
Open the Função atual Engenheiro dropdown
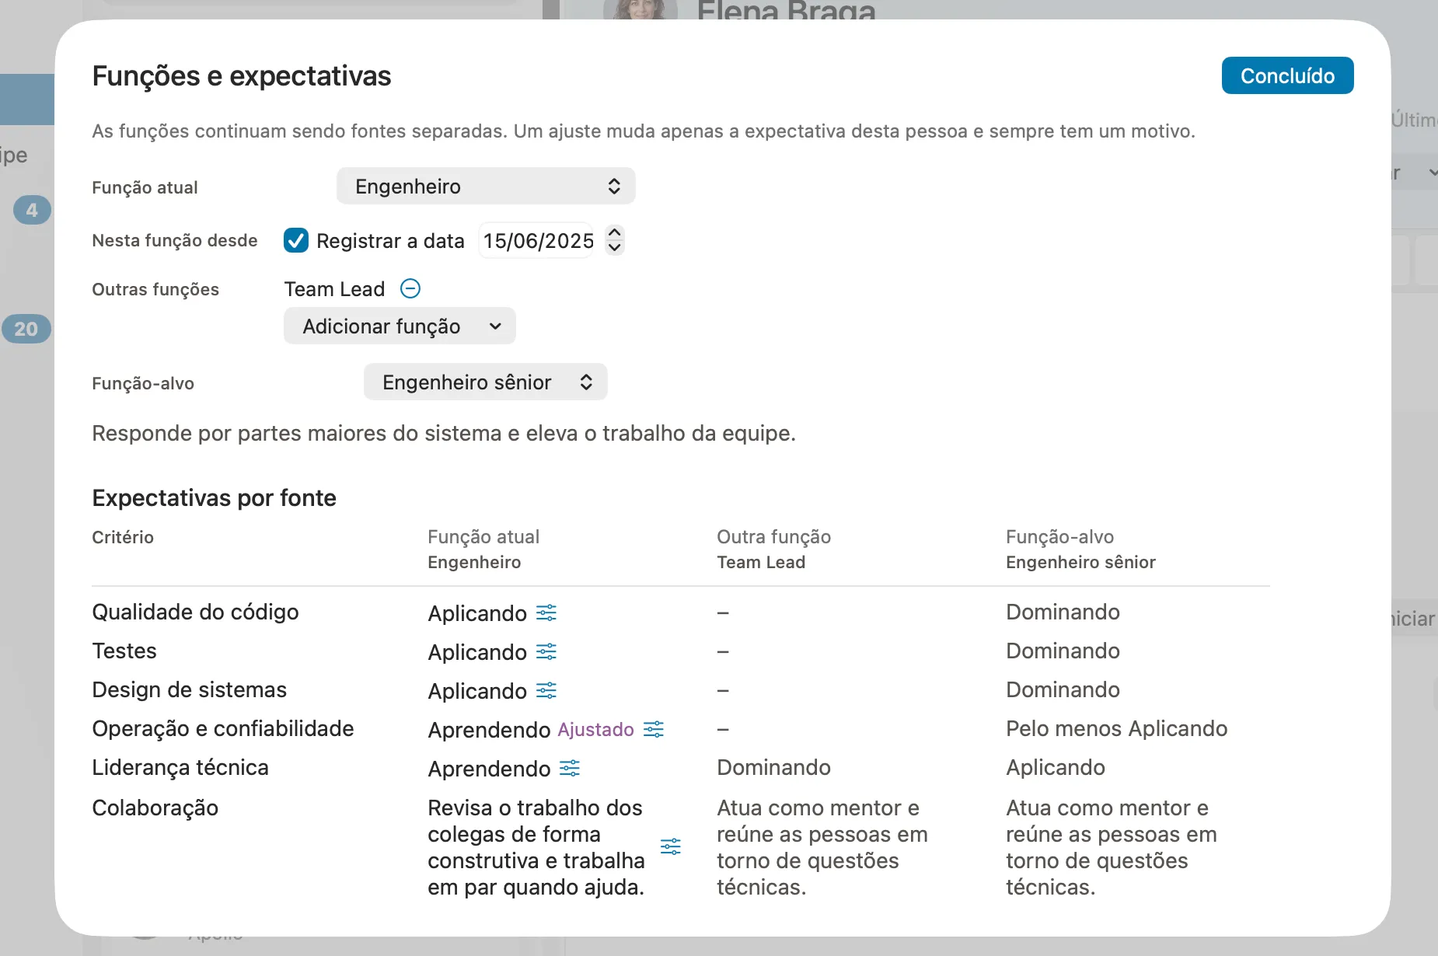(x=486, y=187)
